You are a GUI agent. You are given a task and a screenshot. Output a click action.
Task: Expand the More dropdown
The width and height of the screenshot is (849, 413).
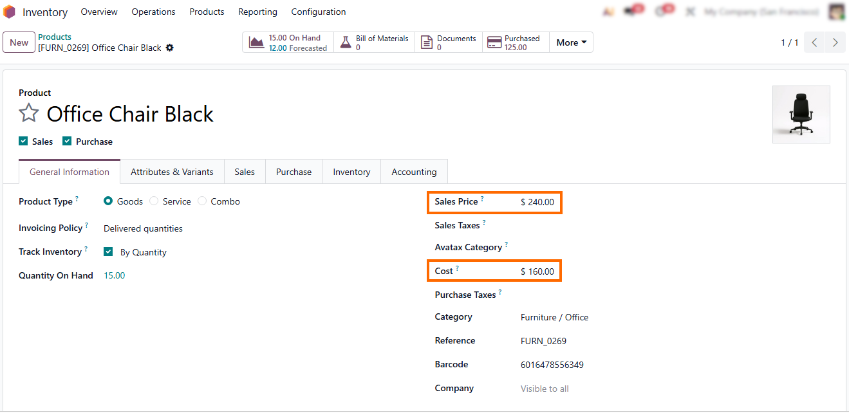[x=571, y=42]
